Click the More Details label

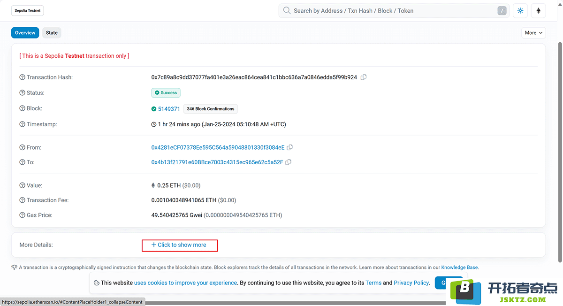pos(36,245)
